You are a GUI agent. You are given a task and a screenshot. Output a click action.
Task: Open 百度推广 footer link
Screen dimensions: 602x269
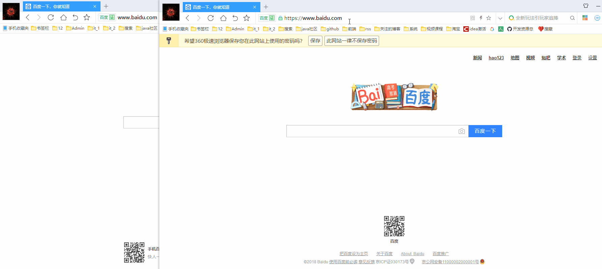point(441,254)
